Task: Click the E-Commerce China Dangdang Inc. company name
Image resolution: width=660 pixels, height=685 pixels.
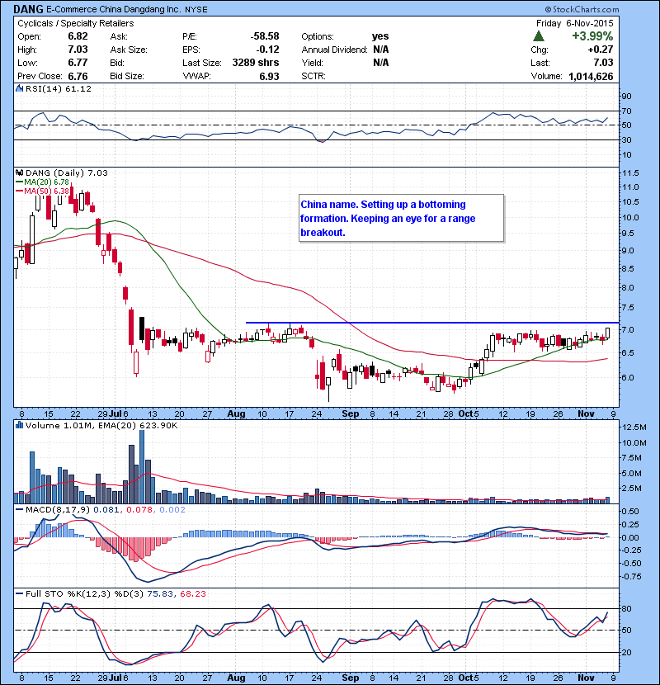Action: point(114,9)
